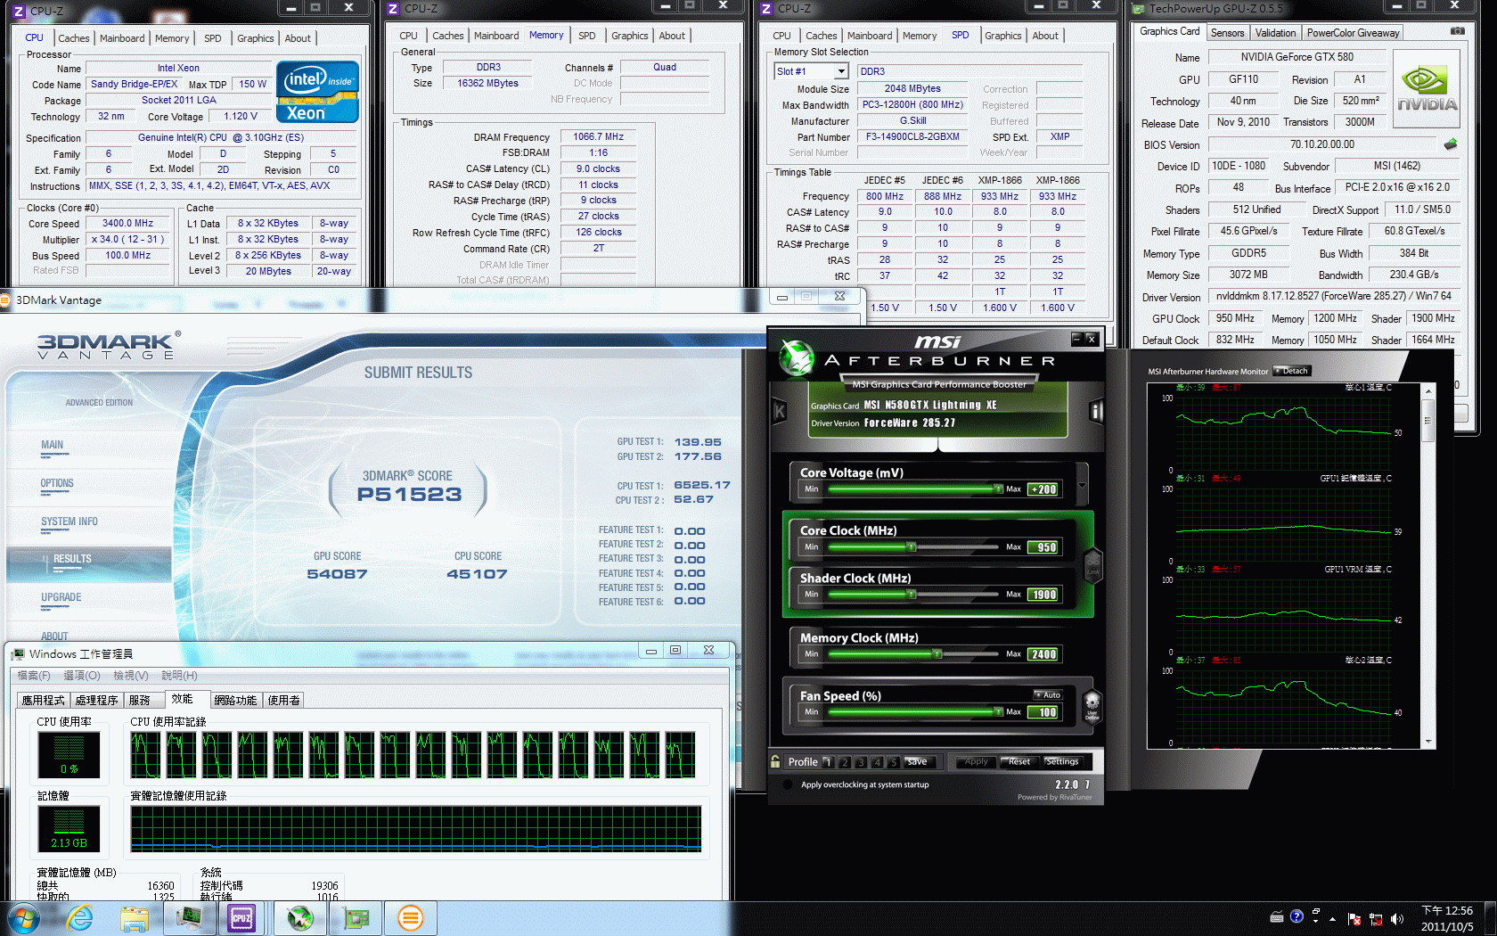
Task: Switch to 3DMark Vantage orange taskbar icon
Action: 410,918
